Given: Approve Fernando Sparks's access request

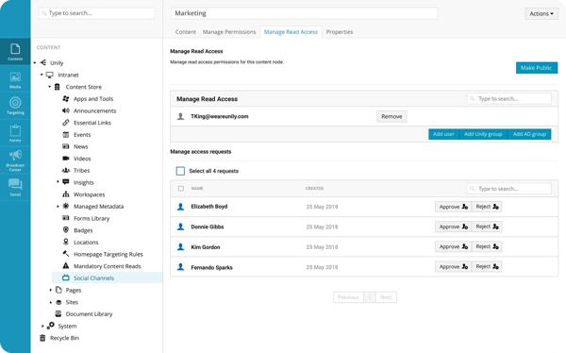Looking at the screenshot, I should [x=454, y=267].
